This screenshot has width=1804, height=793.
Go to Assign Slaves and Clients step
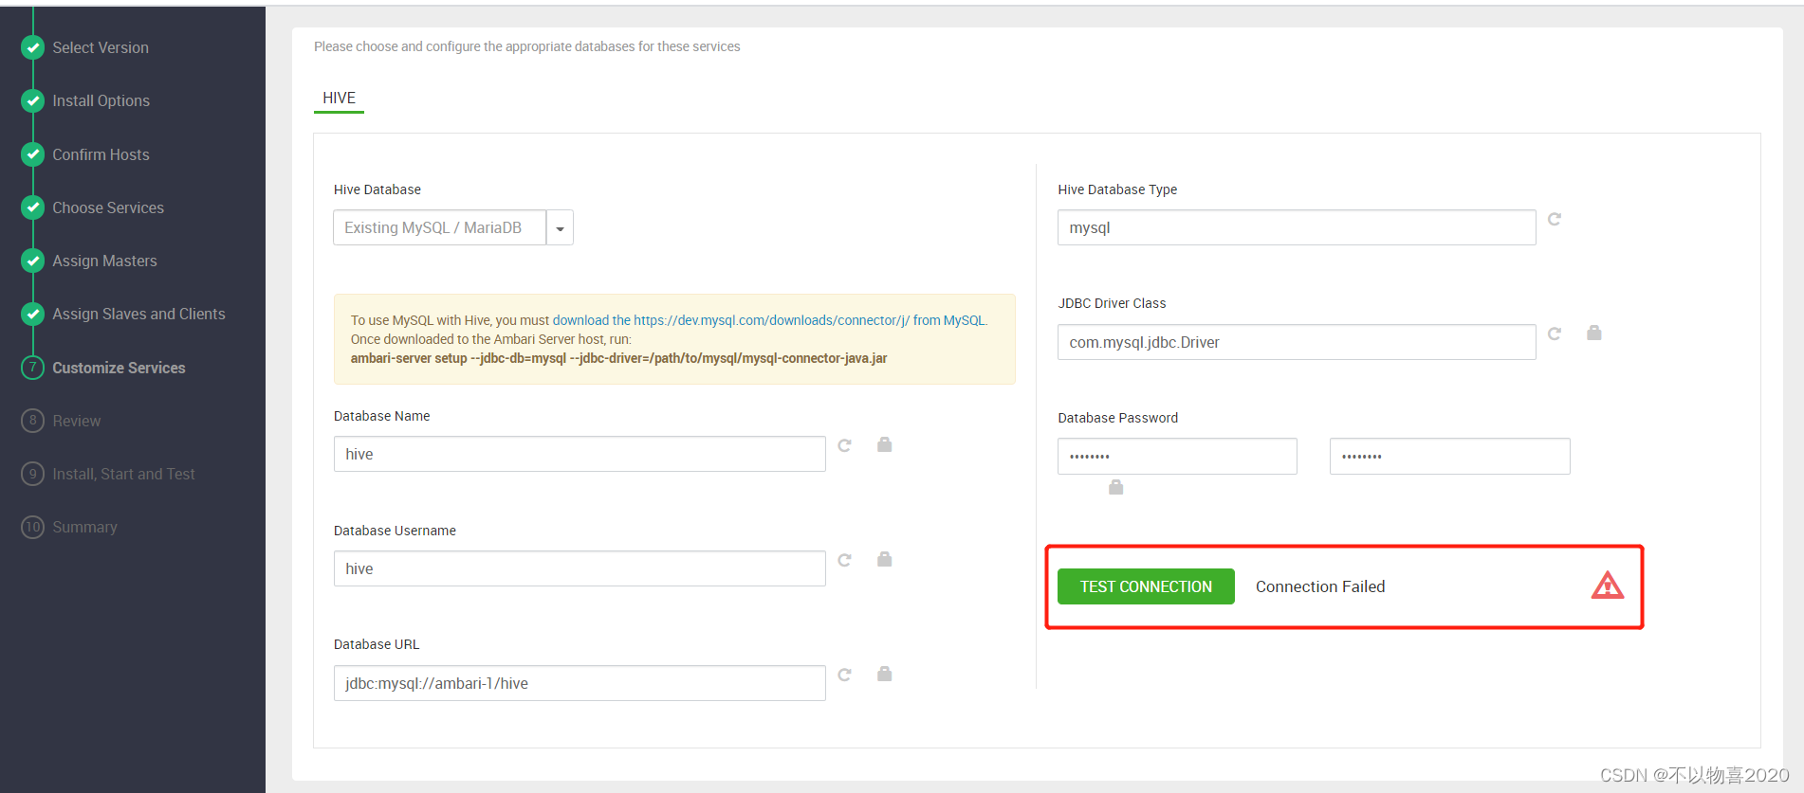[138, 314]
